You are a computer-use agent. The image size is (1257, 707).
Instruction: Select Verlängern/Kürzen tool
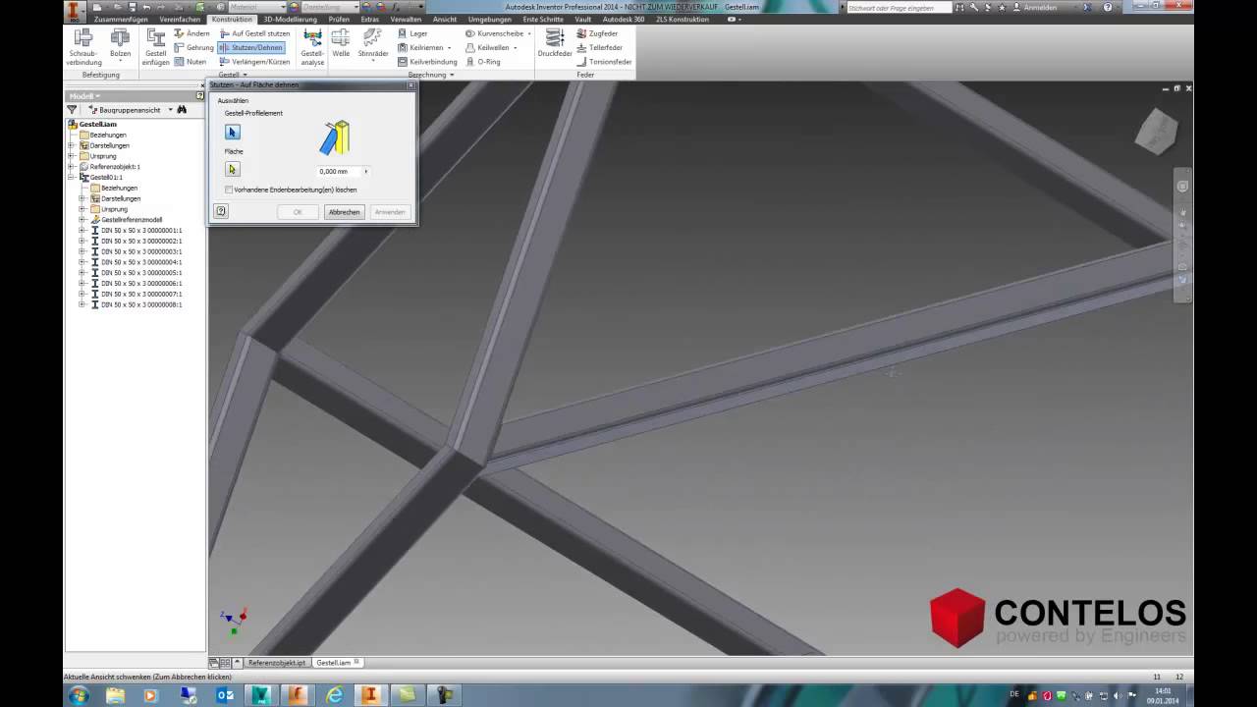tap(254, 62)
